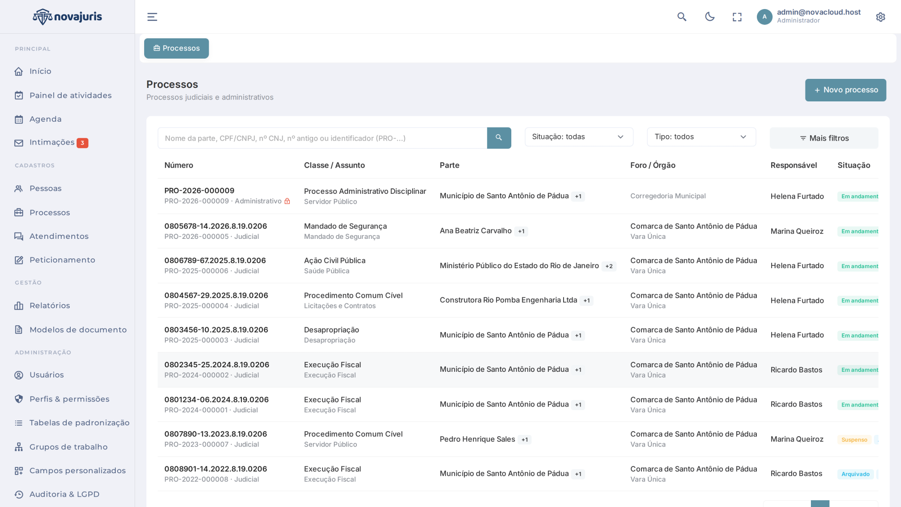Open the Agenda calendar icon
Viewport: 901px width, 507px height.
pos(19,119)
